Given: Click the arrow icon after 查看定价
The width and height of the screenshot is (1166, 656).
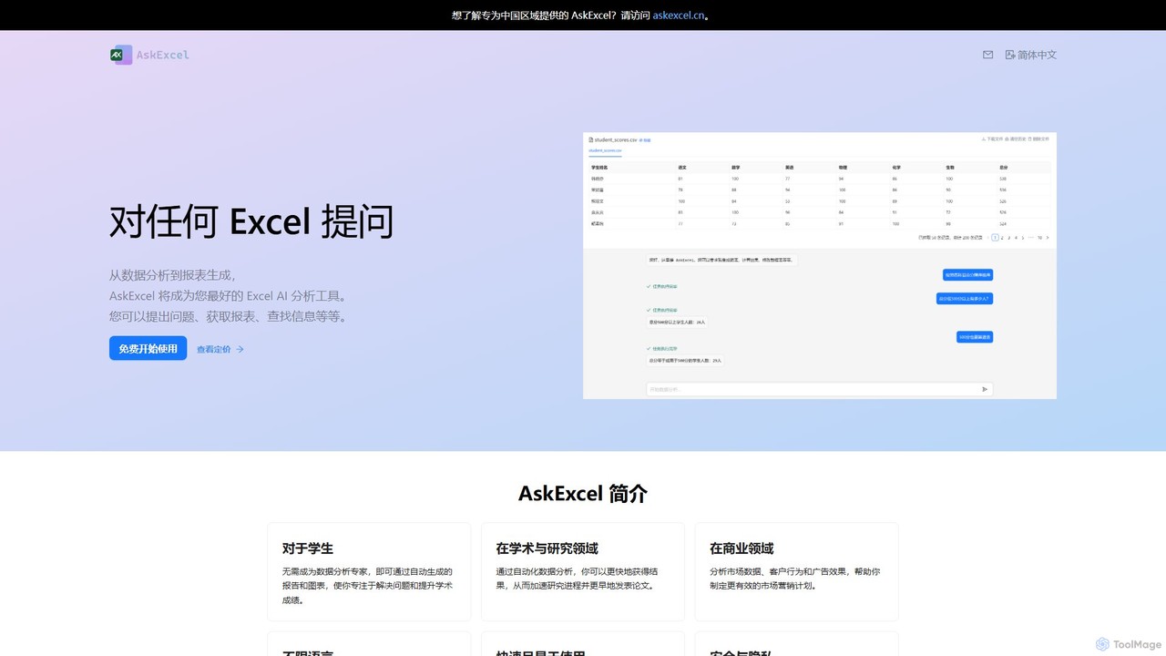Looking at the screenshot, I should pos(240,349).
